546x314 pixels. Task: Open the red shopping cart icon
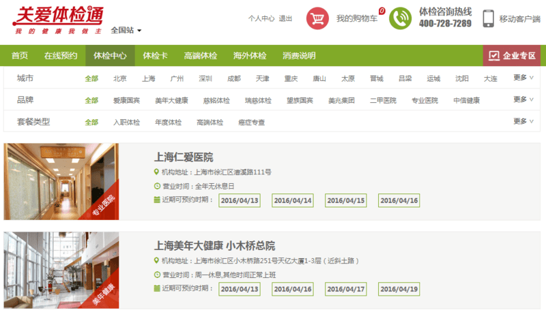pyautogui.click(x=317, y=18)
